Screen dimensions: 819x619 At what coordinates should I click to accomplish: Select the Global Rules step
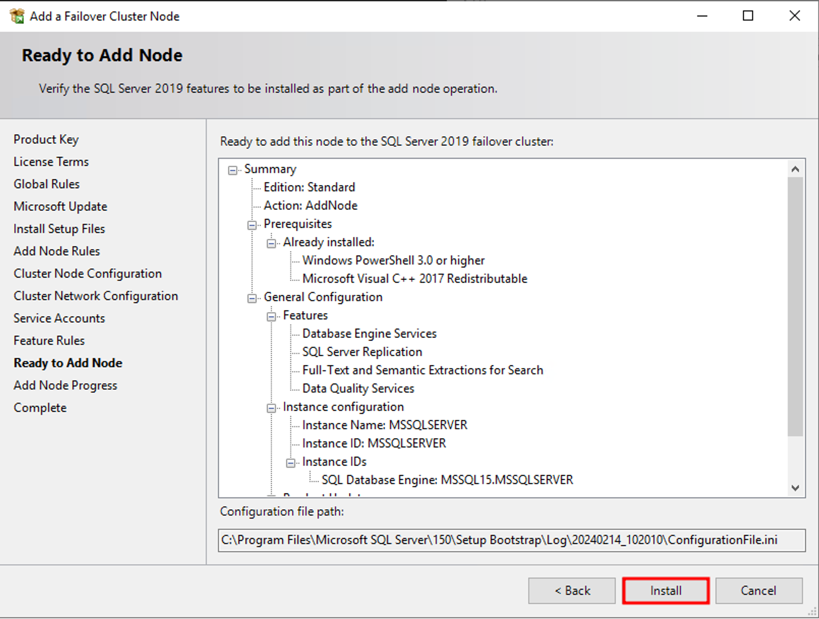click(47, 184)
